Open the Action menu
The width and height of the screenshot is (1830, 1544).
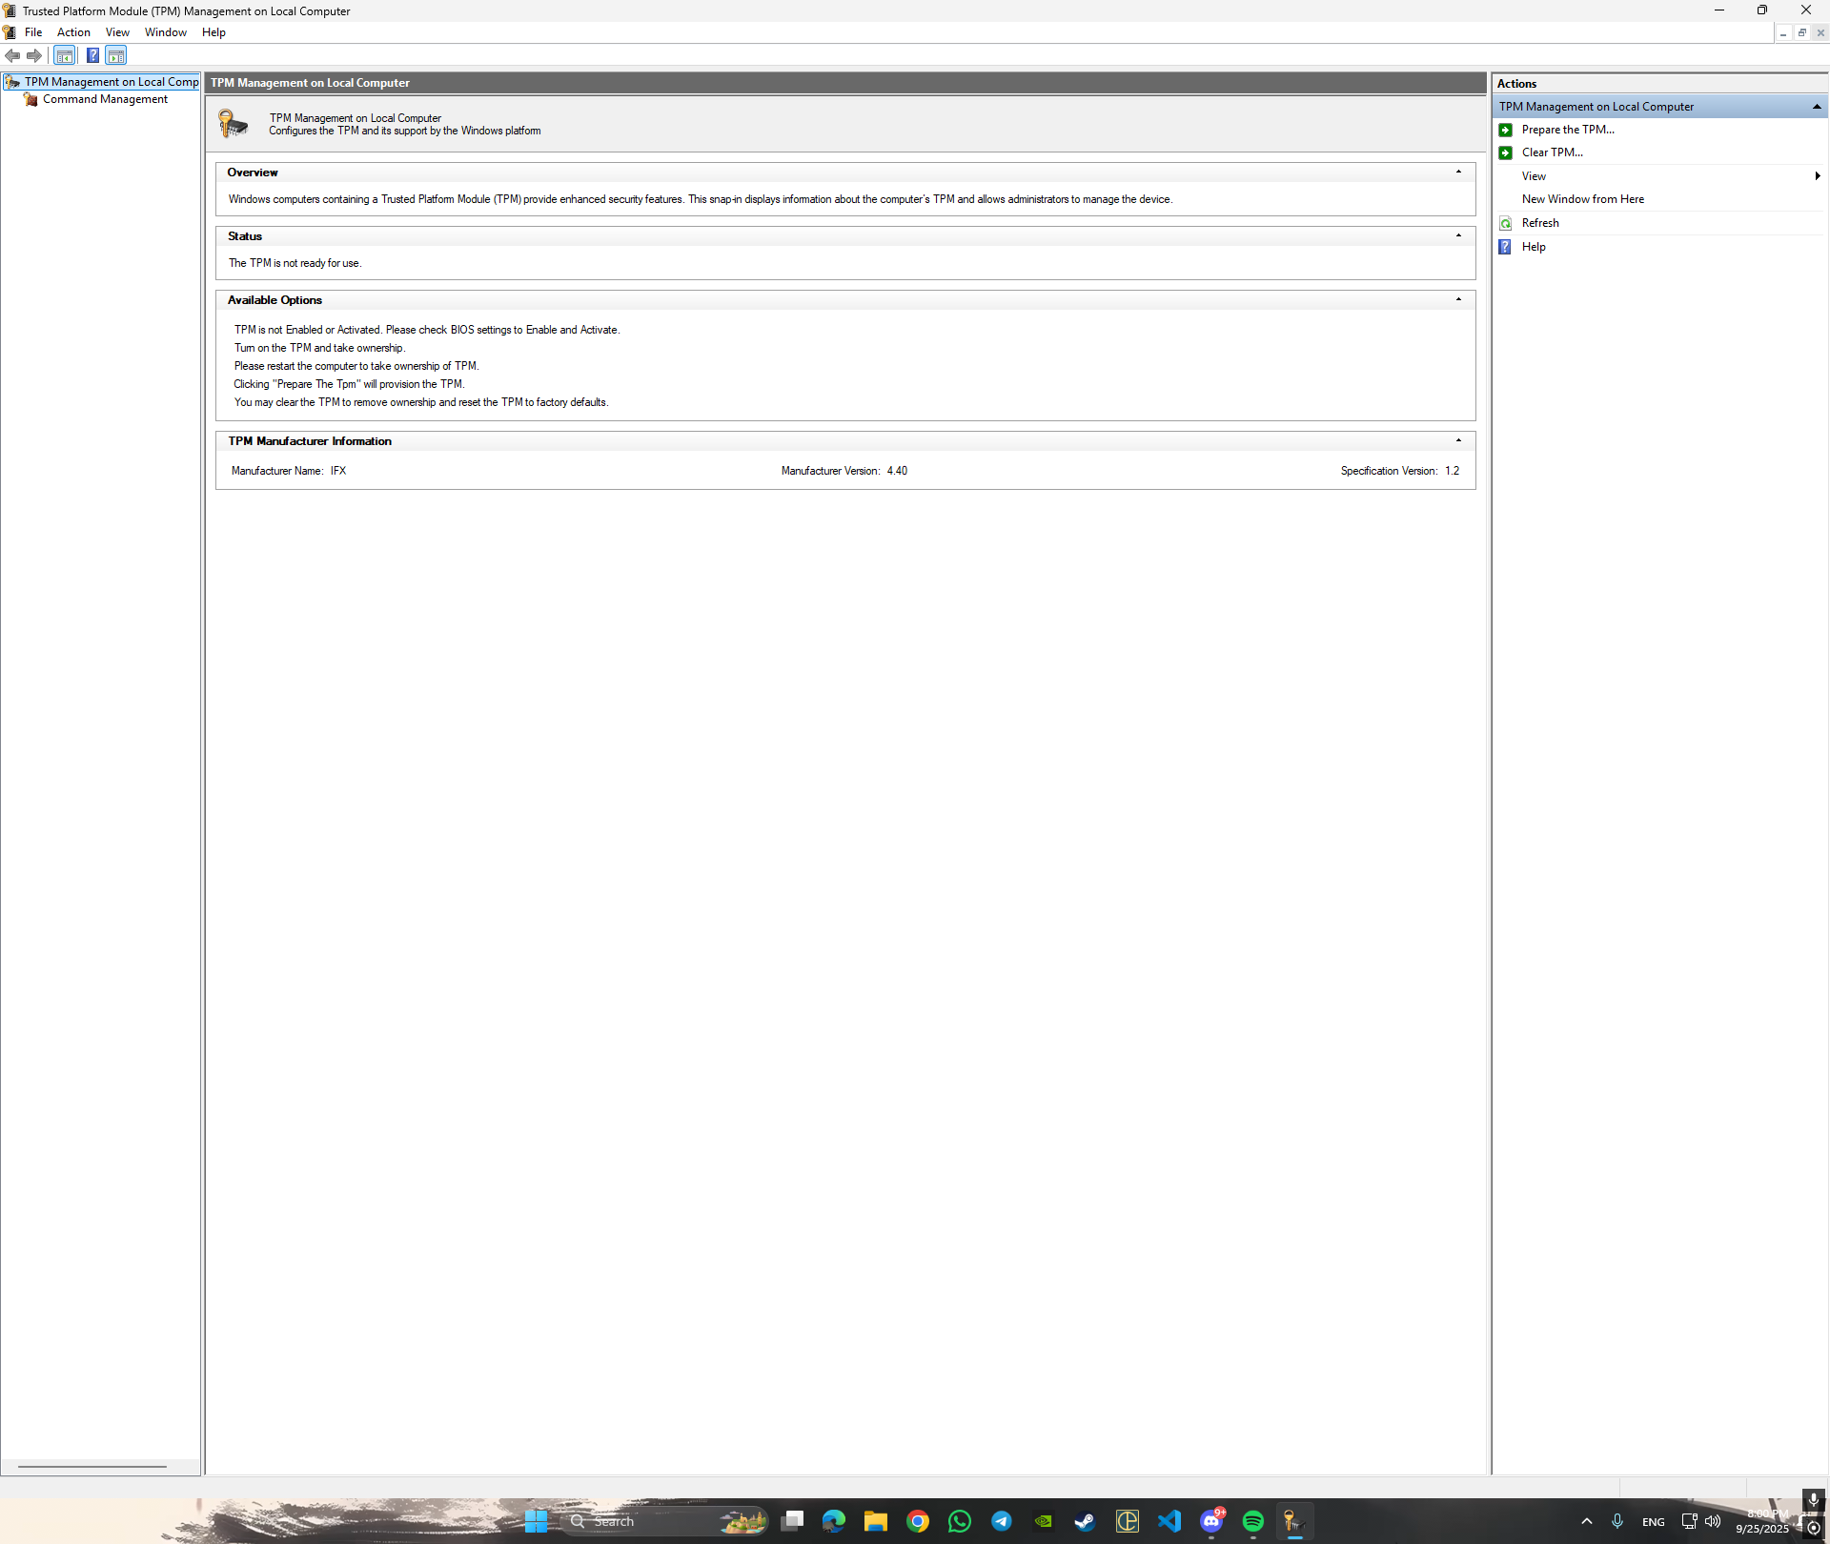coord(73,32)
